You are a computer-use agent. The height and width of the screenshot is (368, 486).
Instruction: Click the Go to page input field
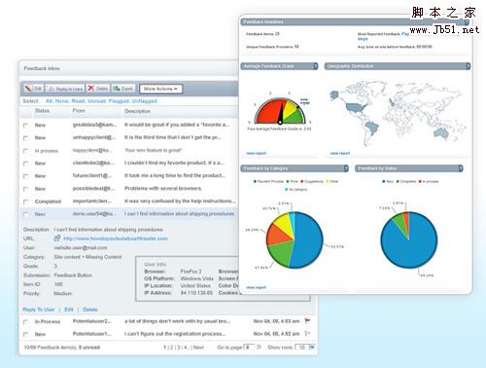pyautogui.click(x=249, y=348)
